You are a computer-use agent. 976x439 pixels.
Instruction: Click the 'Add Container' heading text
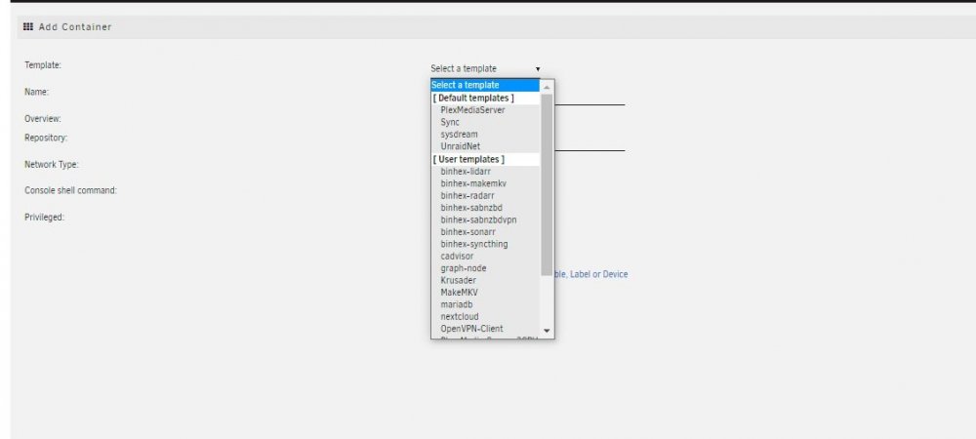tap(75, 26)
